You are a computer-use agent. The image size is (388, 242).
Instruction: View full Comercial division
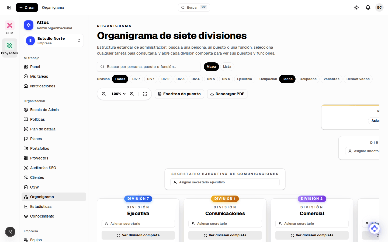[x=312, y=235]
